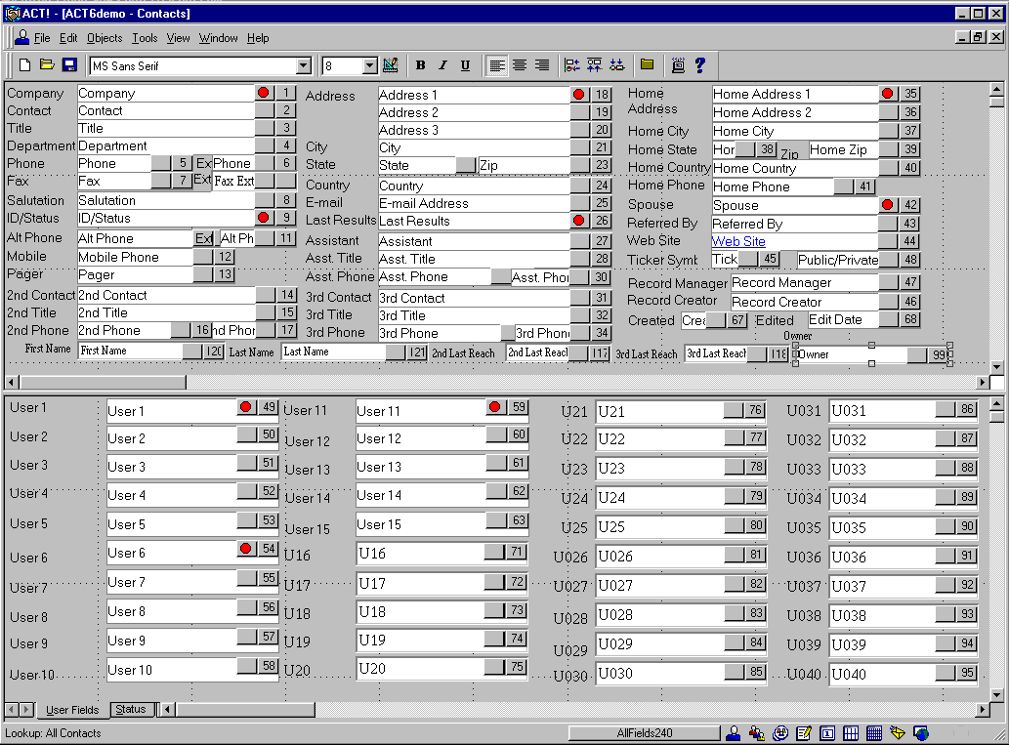Click the ACT! application icon in title bar

tap(12, 13)
